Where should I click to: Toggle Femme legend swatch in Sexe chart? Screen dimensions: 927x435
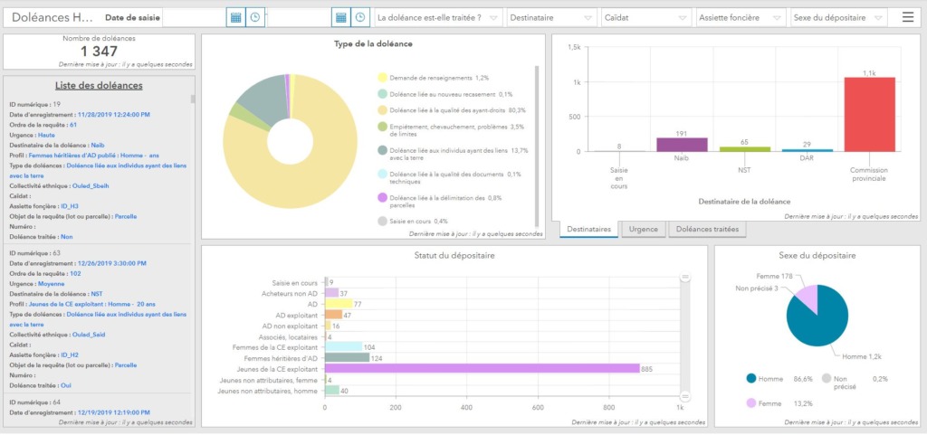(x=750, y=403)
